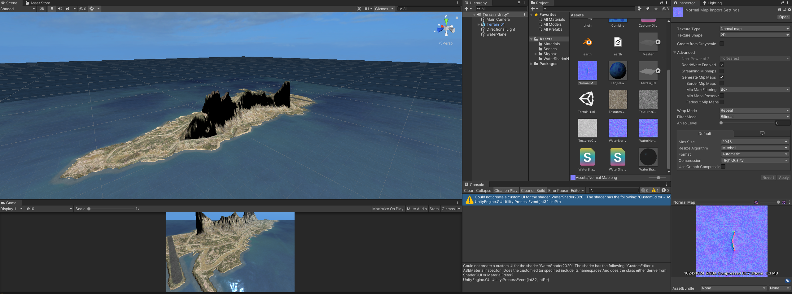This screenshot has width=792, height=294.
Task: Adjust the Aniso Level slider
Action: pyautogui.click(x=746, y=123)
